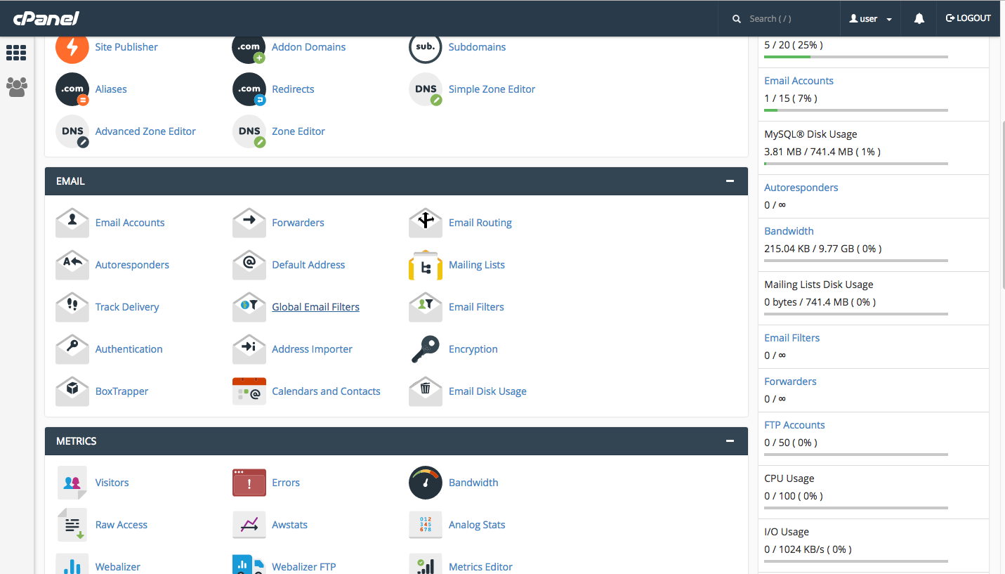The width and height of the screenshot is (1005, 574).
Task: Click the LOGOUT button
Action: pos(968,18)
